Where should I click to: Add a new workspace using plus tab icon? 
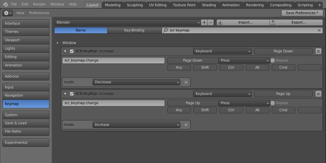pos(319,5)
